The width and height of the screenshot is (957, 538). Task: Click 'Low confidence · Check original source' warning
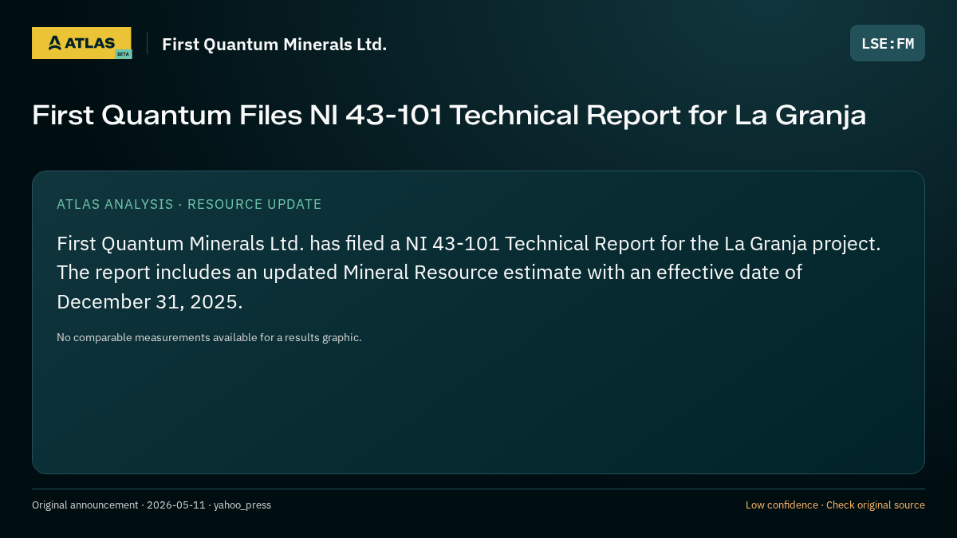coord(835,505)
